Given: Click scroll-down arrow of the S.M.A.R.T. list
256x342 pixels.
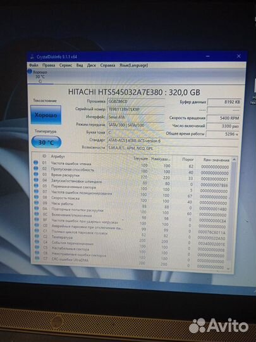Looking at the screenshot, I should click(x=228, y=269).
